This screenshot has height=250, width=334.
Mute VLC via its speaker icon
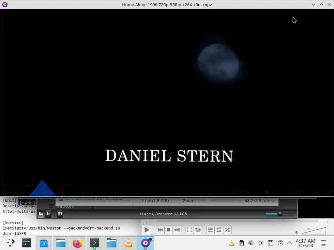(x=297, y=232)
